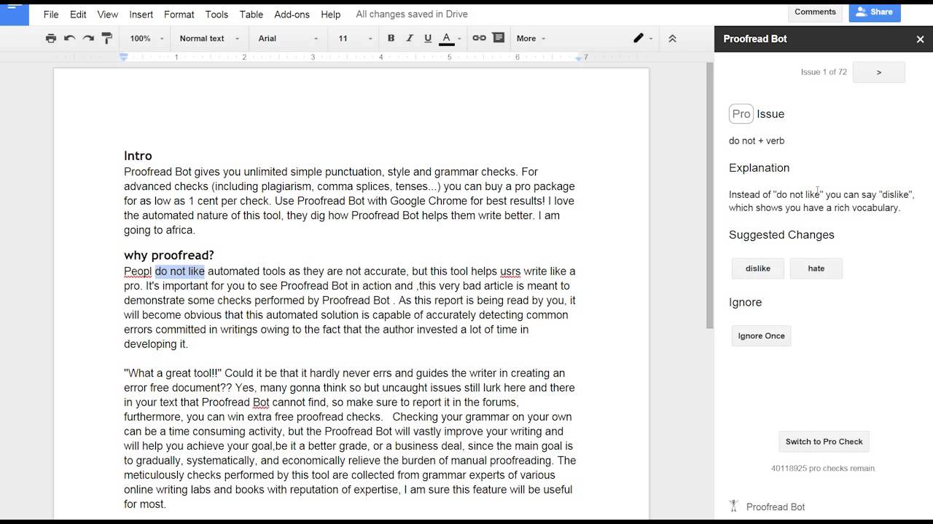Open the pencil editing mode dropdown
The width and height of the screenshot is (933, 524).
tap(643, 39)
